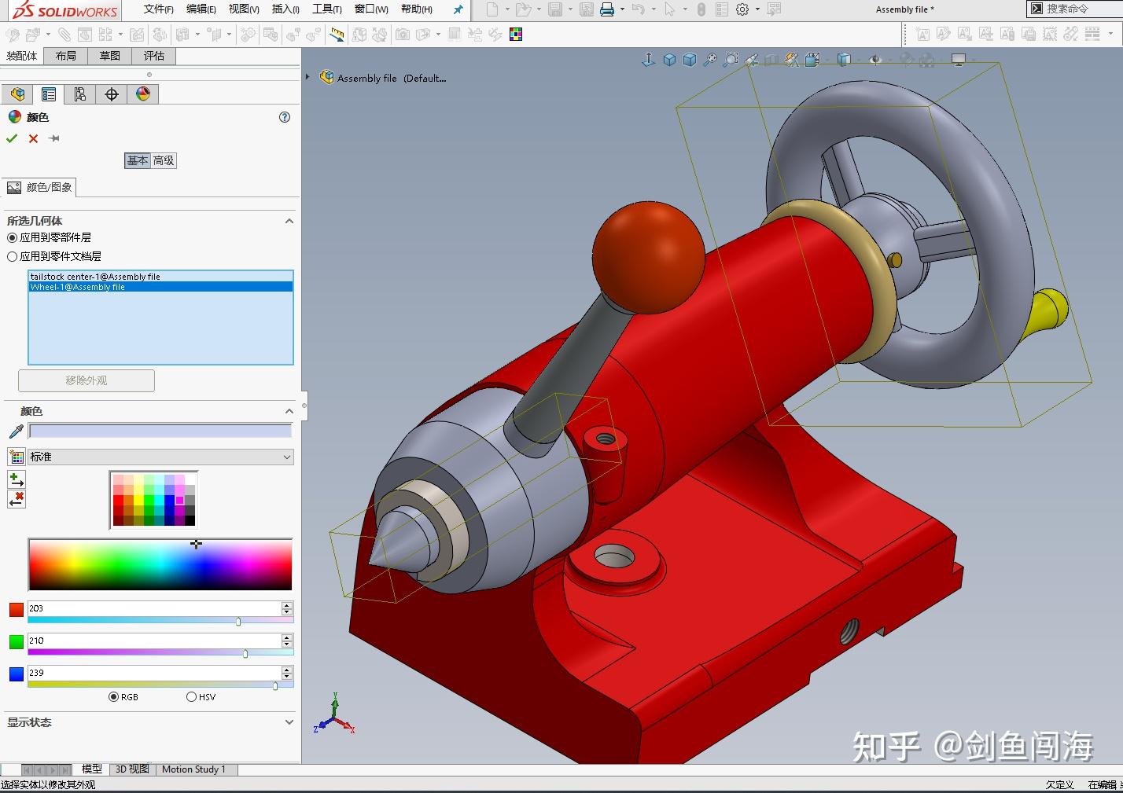Select the Zoom to Fit view icon
Image resolution: width=1123 pixels, height=793 pixels.
[x=710, y=59]
